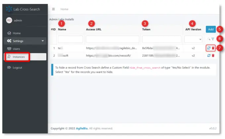Click the admin username text
Image resolution: width=225 pixels, height=139 pixels.
[18, 20]
